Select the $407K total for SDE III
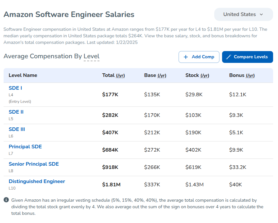278x223 pixels. point(110,133)
